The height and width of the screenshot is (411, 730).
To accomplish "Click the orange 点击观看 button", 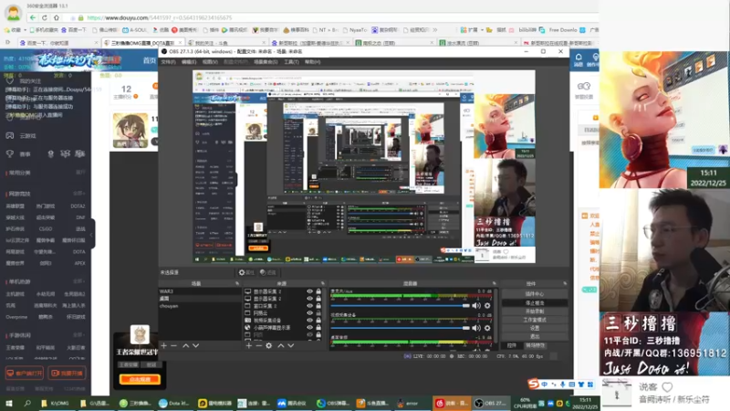I will (x=140, y=379).
